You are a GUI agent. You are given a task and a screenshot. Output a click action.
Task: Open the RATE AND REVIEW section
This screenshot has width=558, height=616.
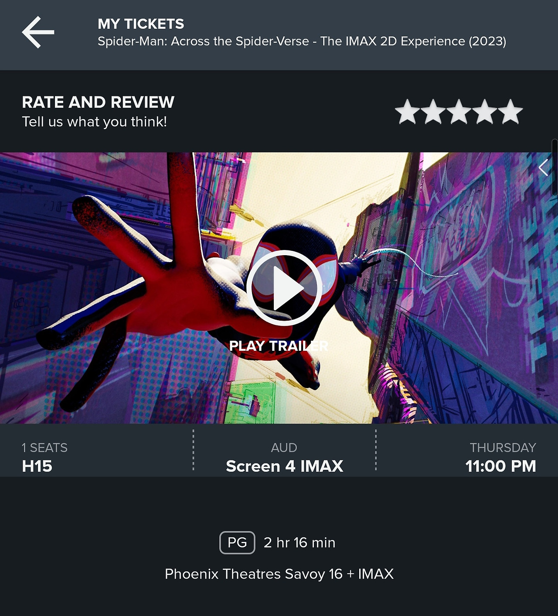98,102
